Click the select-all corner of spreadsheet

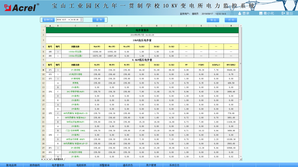tap(43, 26)
